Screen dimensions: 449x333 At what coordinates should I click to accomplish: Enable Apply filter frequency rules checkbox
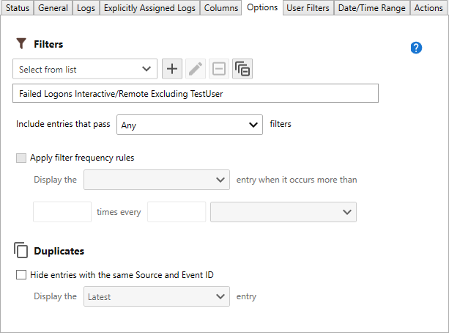tap(21, 158)
